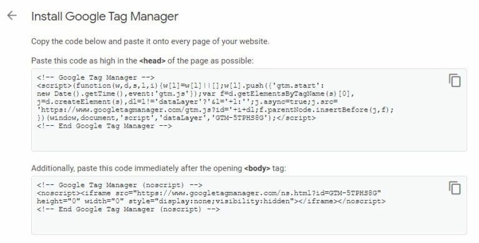Click the 'new Date().getTime()' code line
This screenshot has height=243, width=479.
click(x=195, y=93)
